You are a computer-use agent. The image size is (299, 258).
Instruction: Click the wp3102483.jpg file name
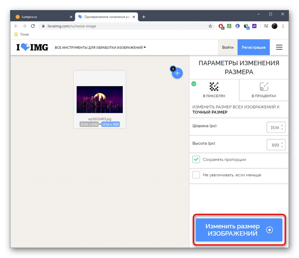99,119
